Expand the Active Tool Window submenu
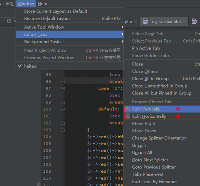This screenshot has width=200, height=186. click(69, 27)
